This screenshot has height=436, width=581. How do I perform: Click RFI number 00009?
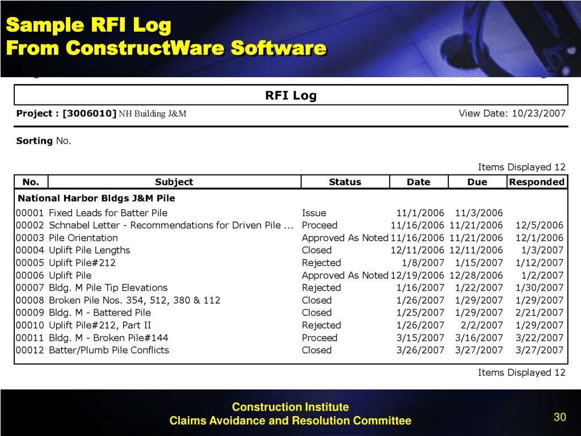30,313
